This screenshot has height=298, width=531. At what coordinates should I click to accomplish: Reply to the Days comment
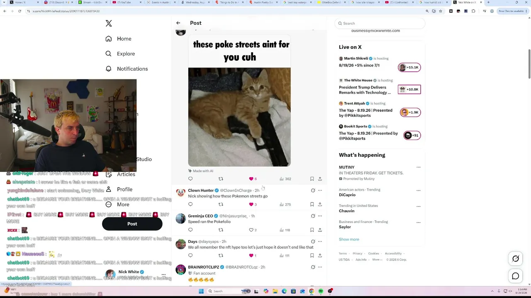[190, 255]
